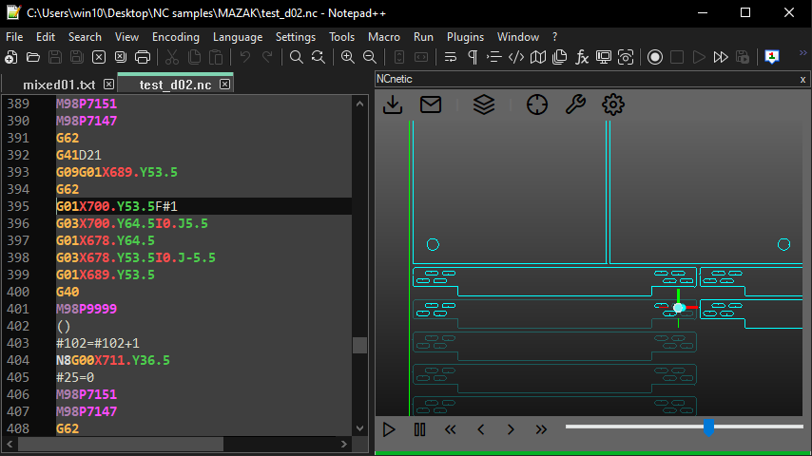Click the NCnetic plugin toolbar icon

[772, 57]
